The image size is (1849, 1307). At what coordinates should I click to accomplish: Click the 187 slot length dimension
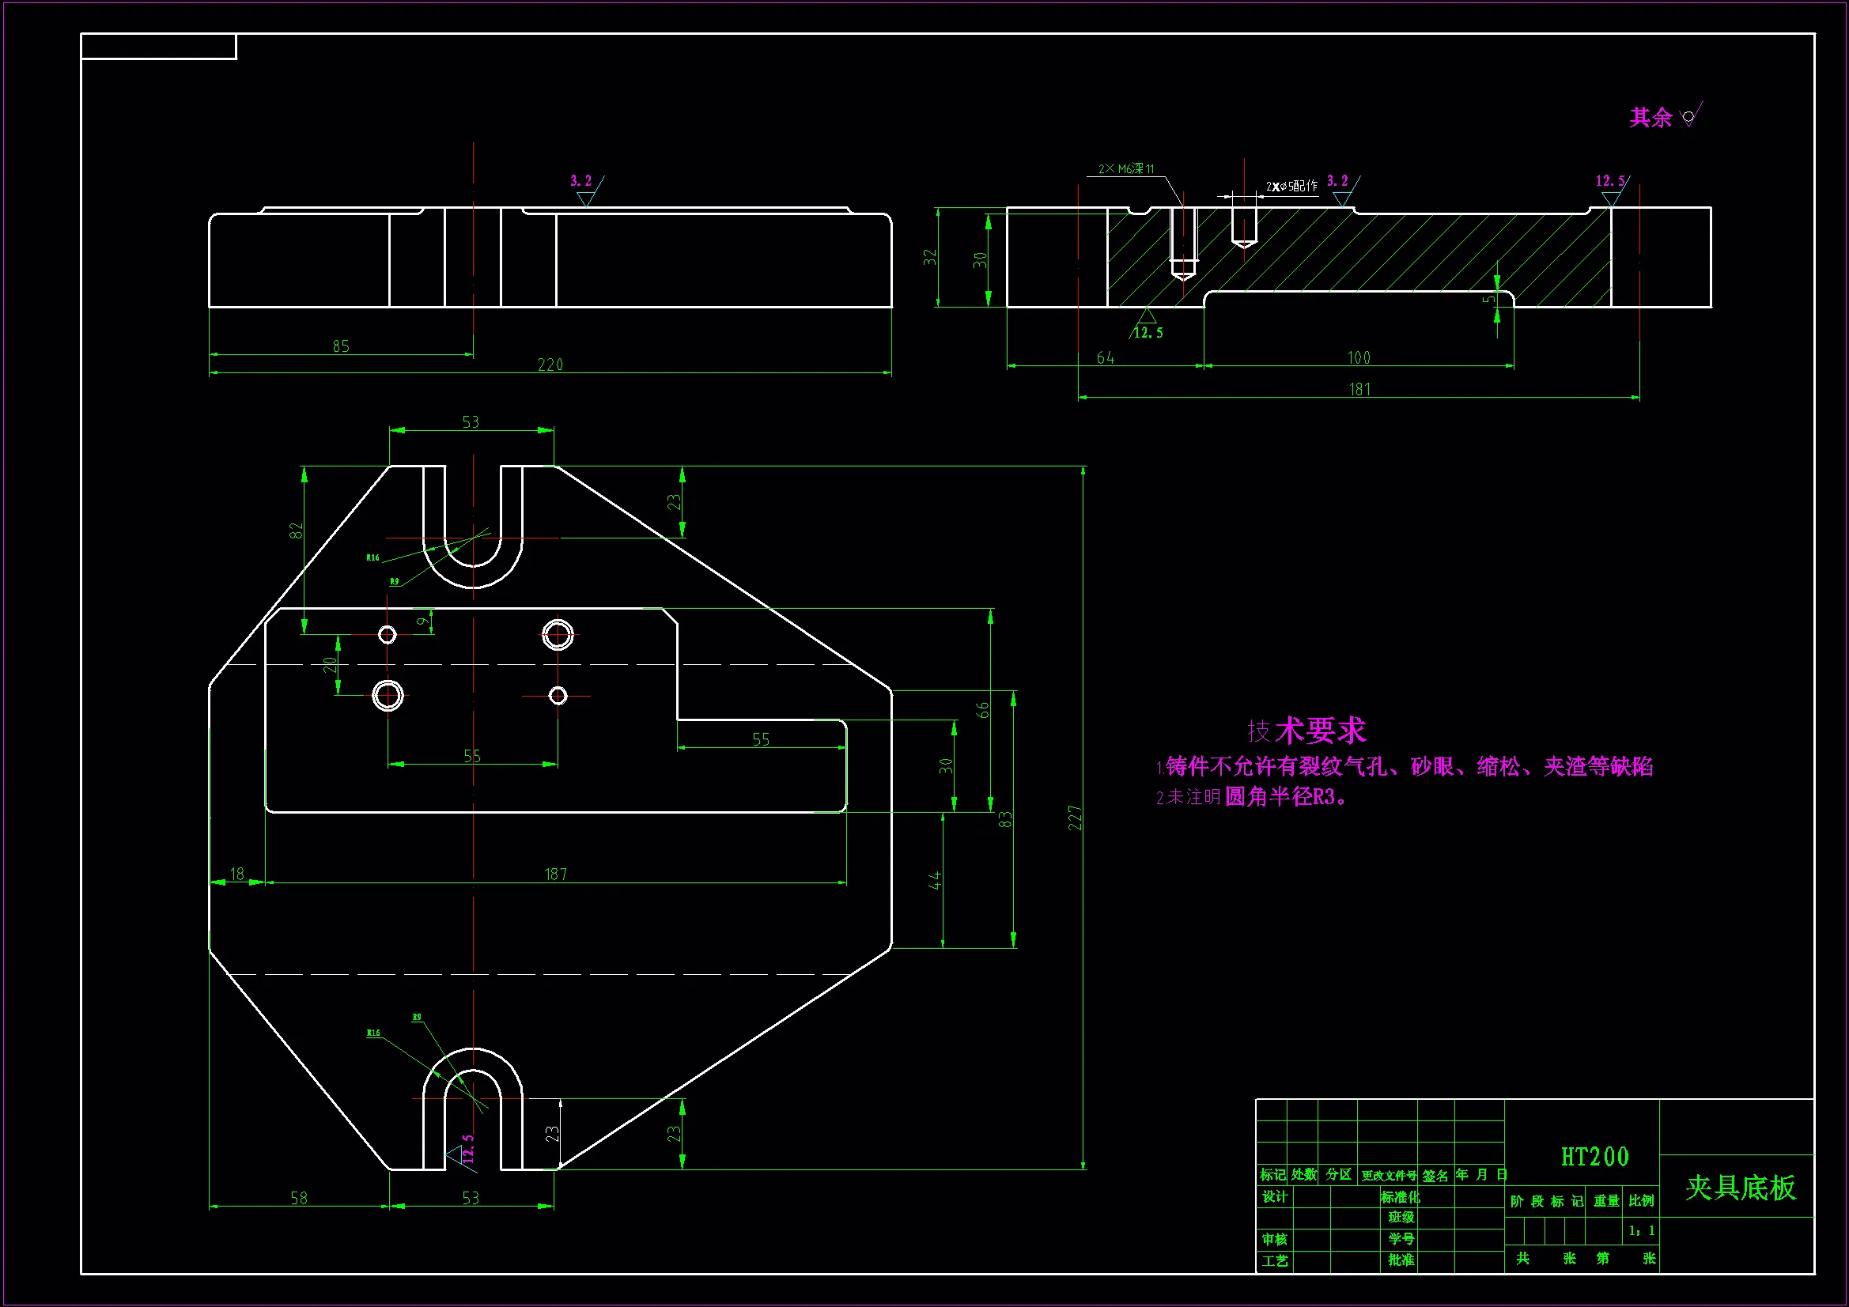click(556, 874)
